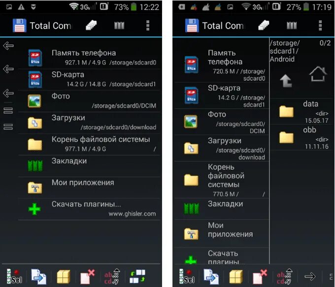
Task: Tap sort abcd icon in right screenshot
Action: [x=284, y=277]
